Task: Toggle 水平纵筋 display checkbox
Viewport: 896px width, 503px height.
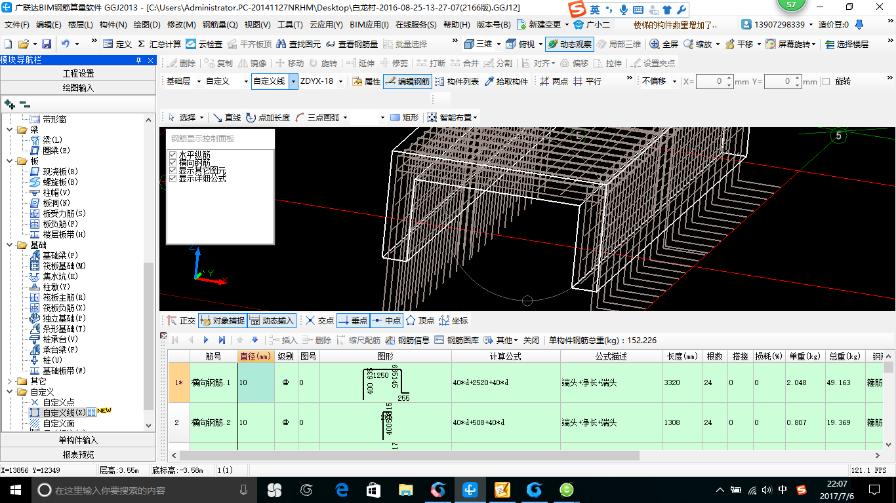Action: [173, 155]
